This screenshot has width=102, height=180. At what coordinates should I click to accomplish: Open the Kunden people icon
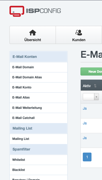[79, 33]
